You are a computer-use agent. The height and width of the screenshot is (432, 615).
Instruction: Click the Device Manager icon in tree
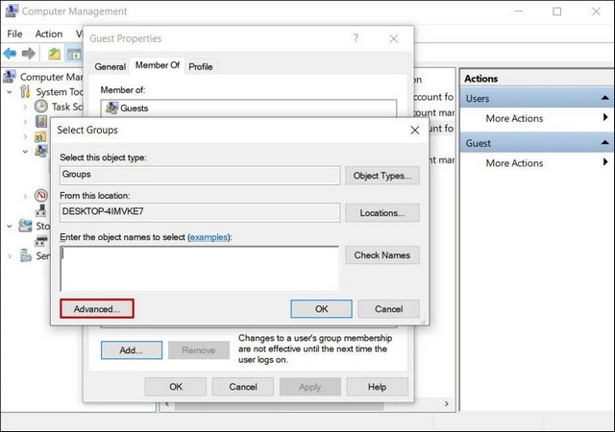point(41,210)
